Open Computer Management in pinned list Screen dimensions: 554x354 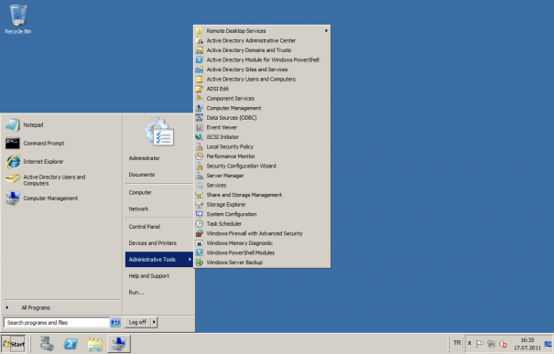[41, 198]
